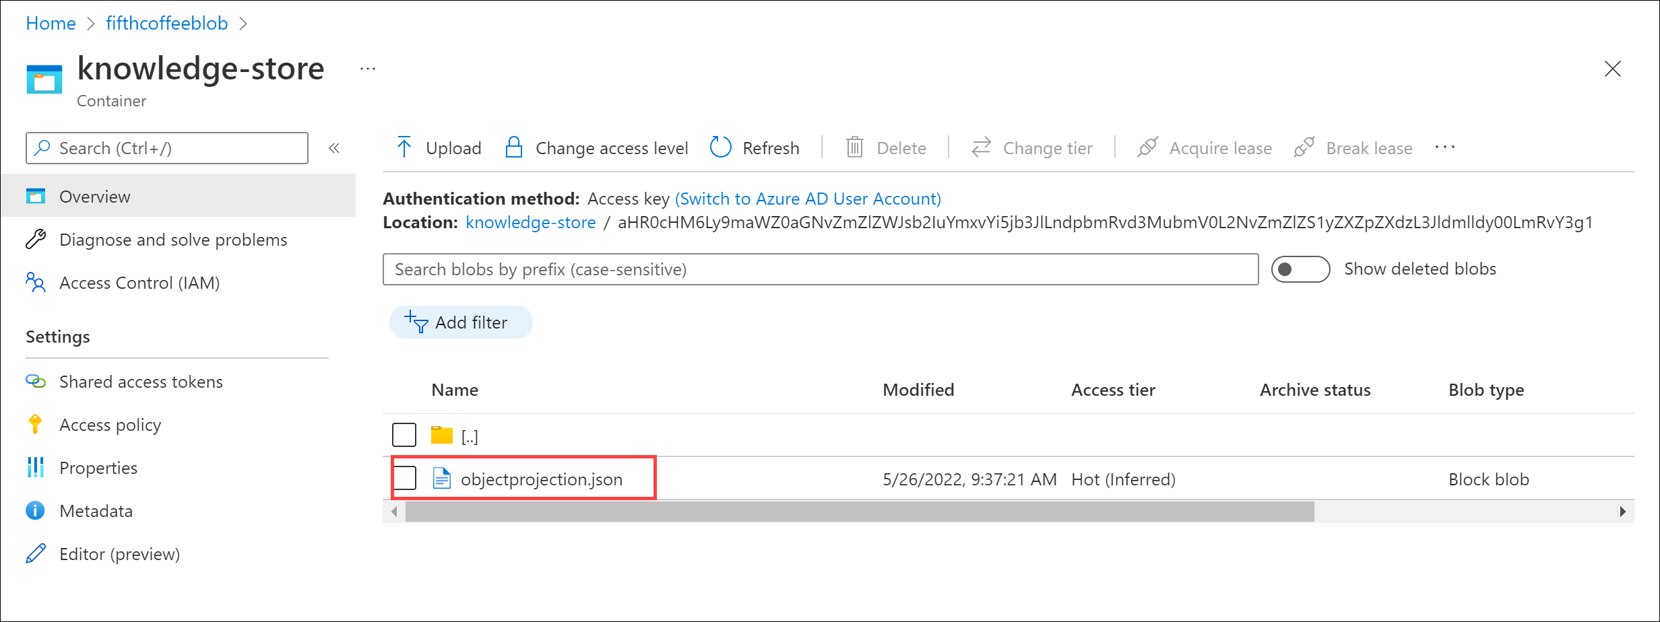Click the Editor pencil icon

[36, 553]
